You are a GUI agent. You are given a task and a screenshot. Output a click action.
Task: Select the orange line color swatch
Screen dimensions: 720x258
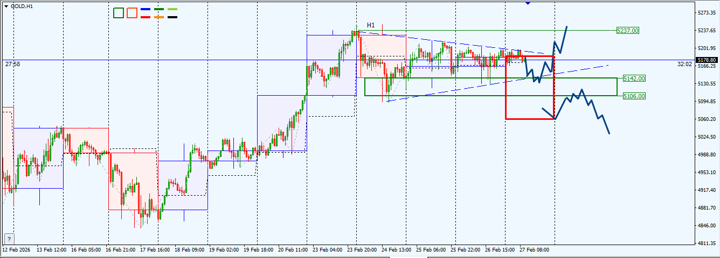pos(159,17)
